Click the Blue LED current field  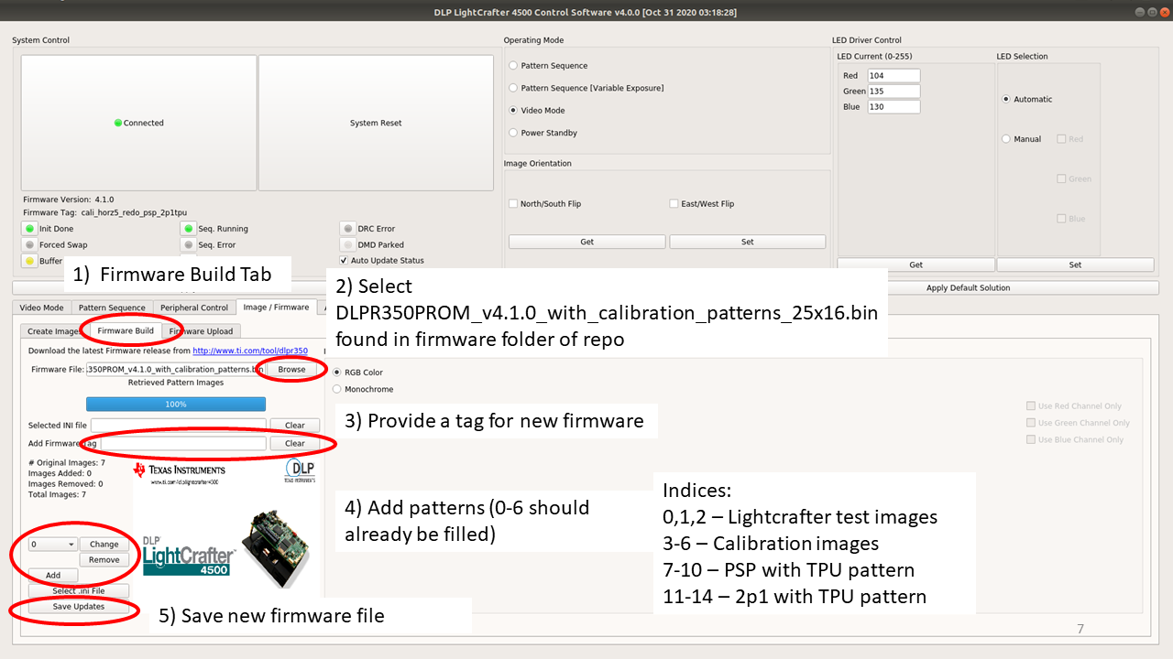[893, 106]
